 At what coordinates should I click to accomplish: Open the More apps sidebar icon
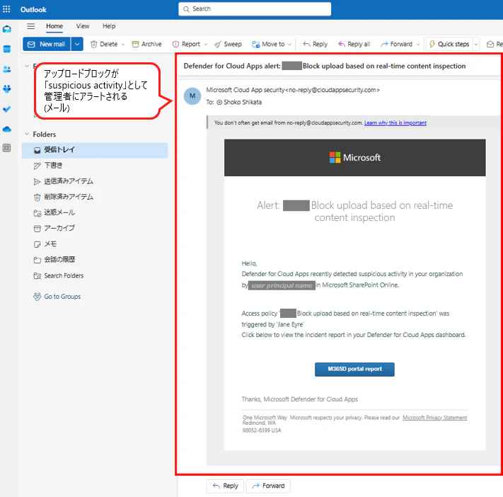point(7,148)
